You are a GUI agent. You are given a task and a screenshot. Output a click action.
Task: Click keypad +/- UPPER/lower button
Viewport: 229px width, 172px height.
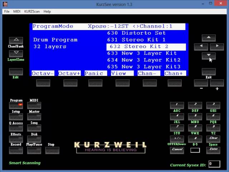tap(177, 139)
